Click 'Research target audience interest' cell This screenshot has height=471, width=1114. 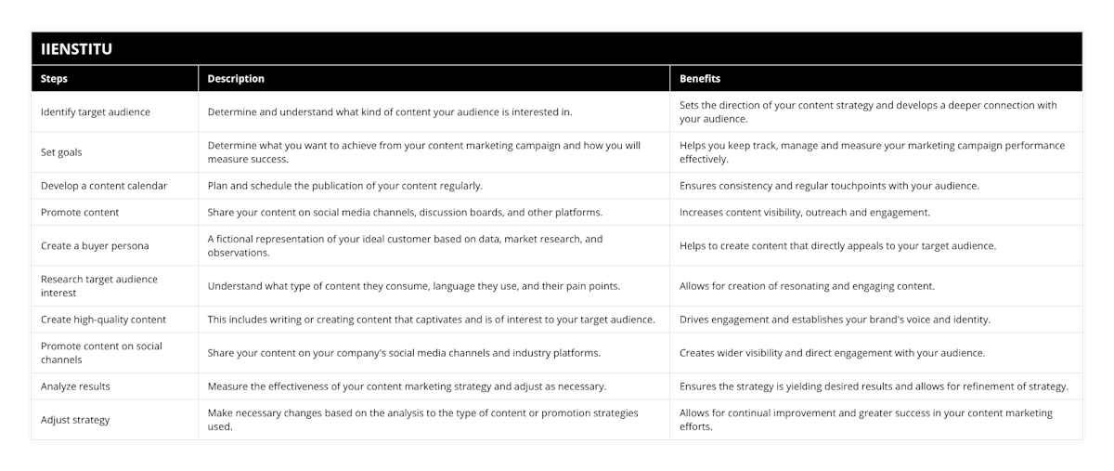pyautogui.click(x=99, y=285)
